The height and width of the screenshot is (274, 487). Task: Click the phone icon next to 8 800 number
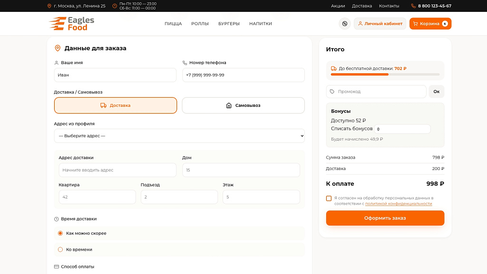pyautogui.click(x=413, y=6)
